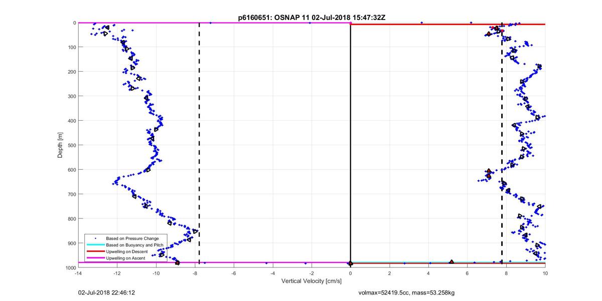Select the 'volmax=52419.5cc, mass=53.258kg' footer text

(x=406, y=292)
